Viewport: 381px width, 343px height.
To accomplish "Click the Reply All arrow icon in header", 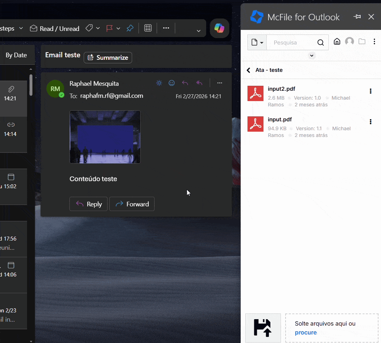I will [199, 83].
